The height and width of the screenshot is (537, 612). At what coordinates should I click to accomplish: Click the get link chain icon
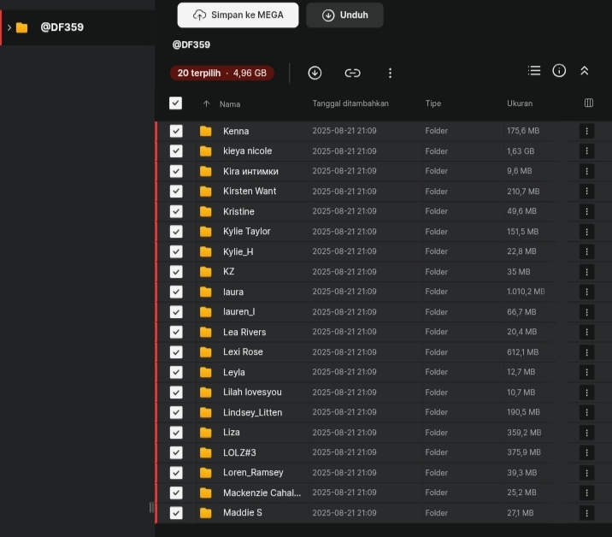[x=352, y=73]
